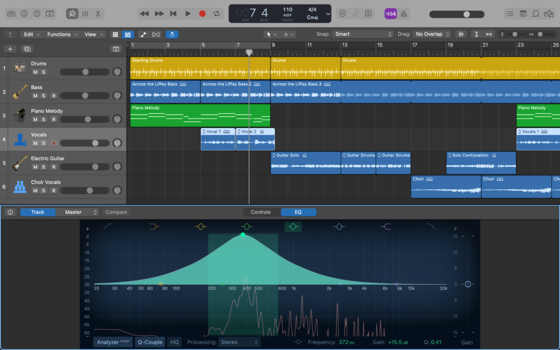Solo the Electric Guitar track
Viewport: 560px width, 350px height.
pos(44,167)
